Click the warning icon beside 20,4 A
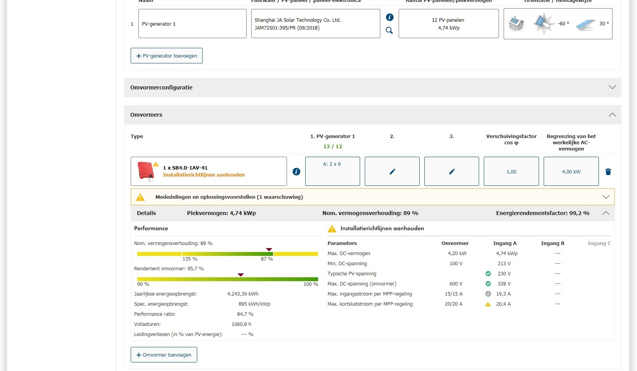 (488, 304)
